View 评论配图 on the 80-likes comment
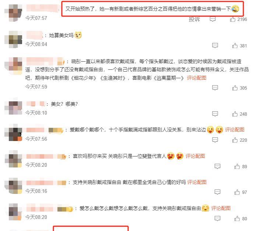 point(221,208)
